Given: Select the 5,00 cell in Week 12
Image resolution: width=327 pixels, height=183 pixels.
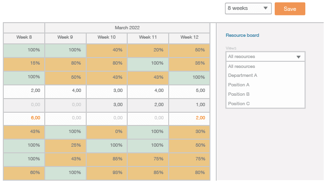Looking at the screenshot, I should [x=189, y=91].
